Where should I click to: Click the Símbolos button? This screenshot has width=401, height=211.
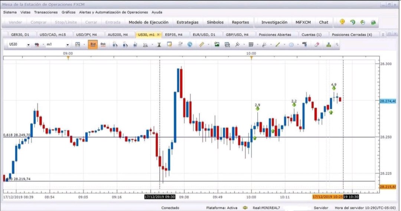[x=215, y=23]
